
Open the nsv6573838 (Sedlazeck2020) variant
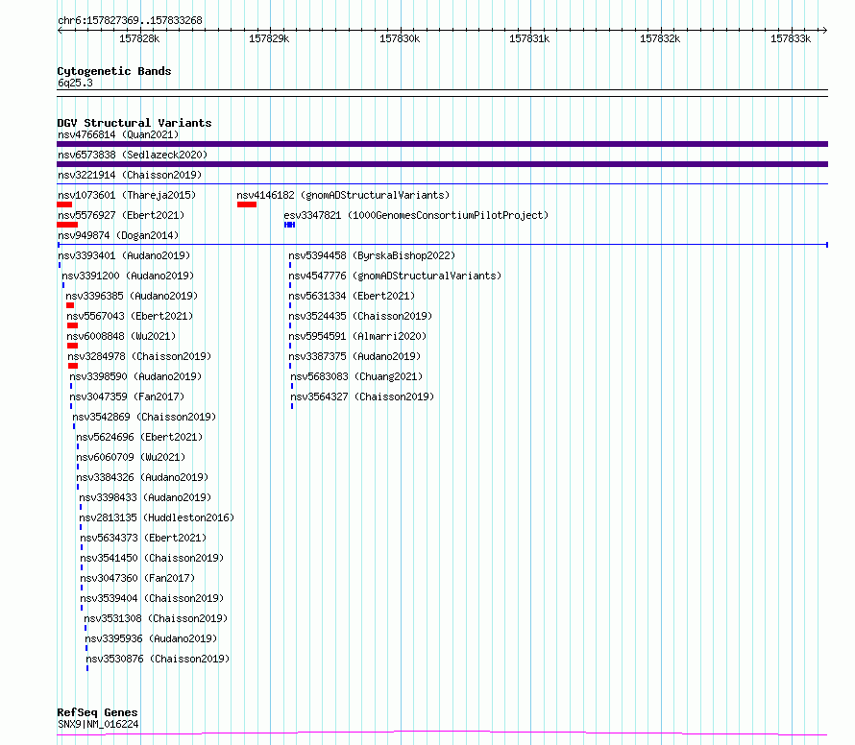(133, 155)
